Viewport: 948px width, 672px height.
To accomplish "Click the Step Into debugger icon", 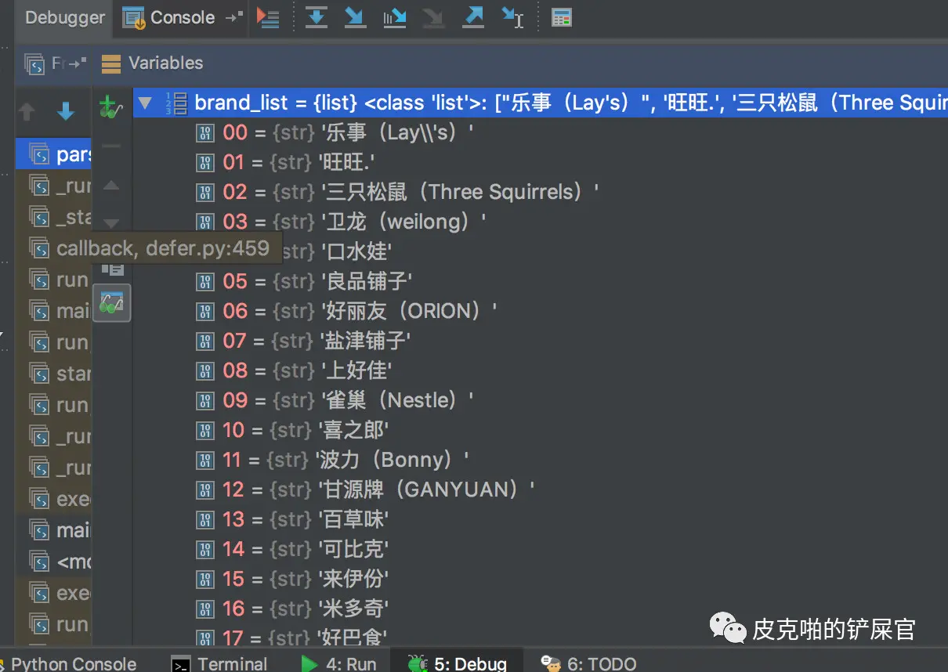I will click(x=355, y=17).
